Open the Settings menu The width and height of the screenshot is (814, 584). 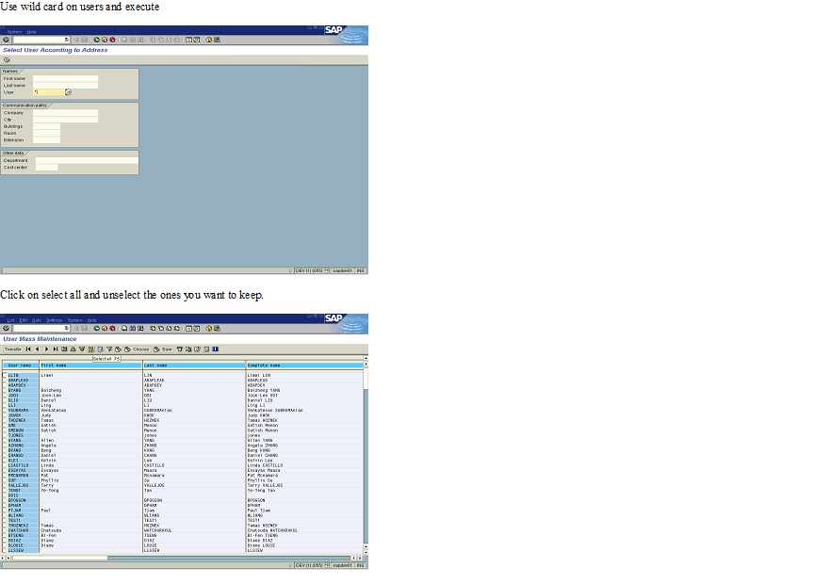55,320
